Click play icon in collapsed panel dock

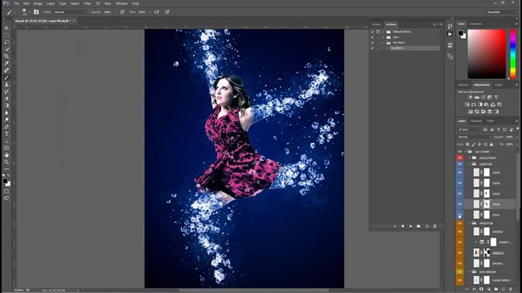point(450,34)
